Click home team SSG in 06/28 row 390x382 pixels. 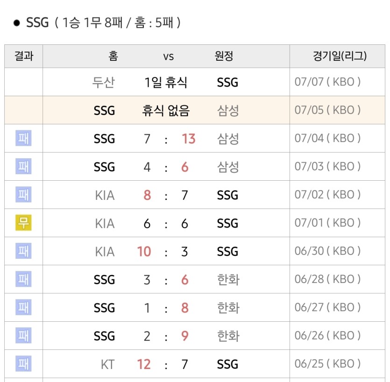[104, 280]
